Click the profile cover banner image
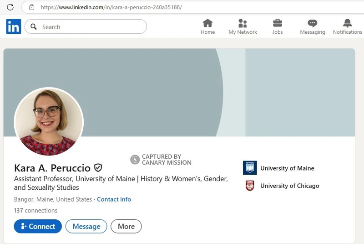364x244 pixels. (179, 92)
